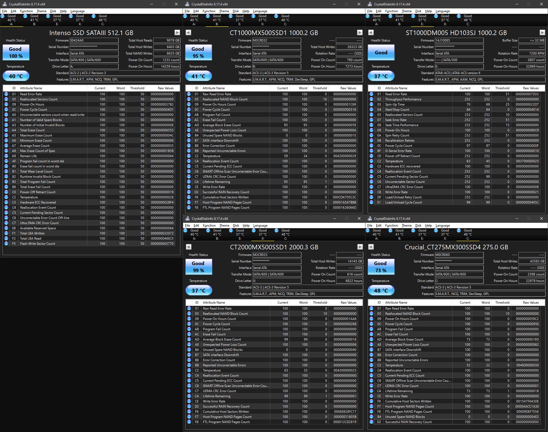Click Power On Hours value 32969 hours
548x432 pixels.
click(x=532, y=66)
